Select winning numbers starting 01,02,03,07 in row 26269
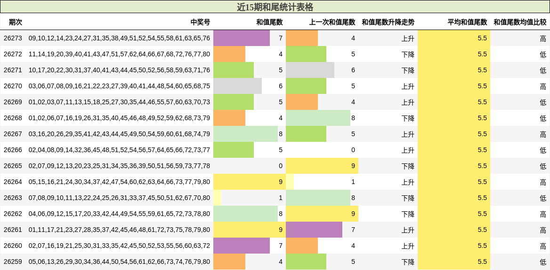Screen dimensions: 550x270 coord(119,102)
